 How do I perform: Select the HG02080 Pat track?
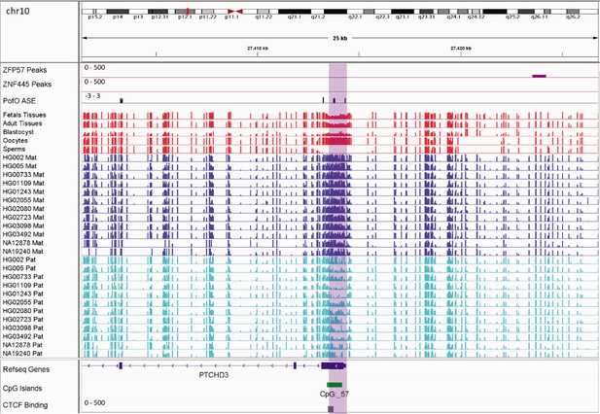pyautogui.click(x=23, y=311)
